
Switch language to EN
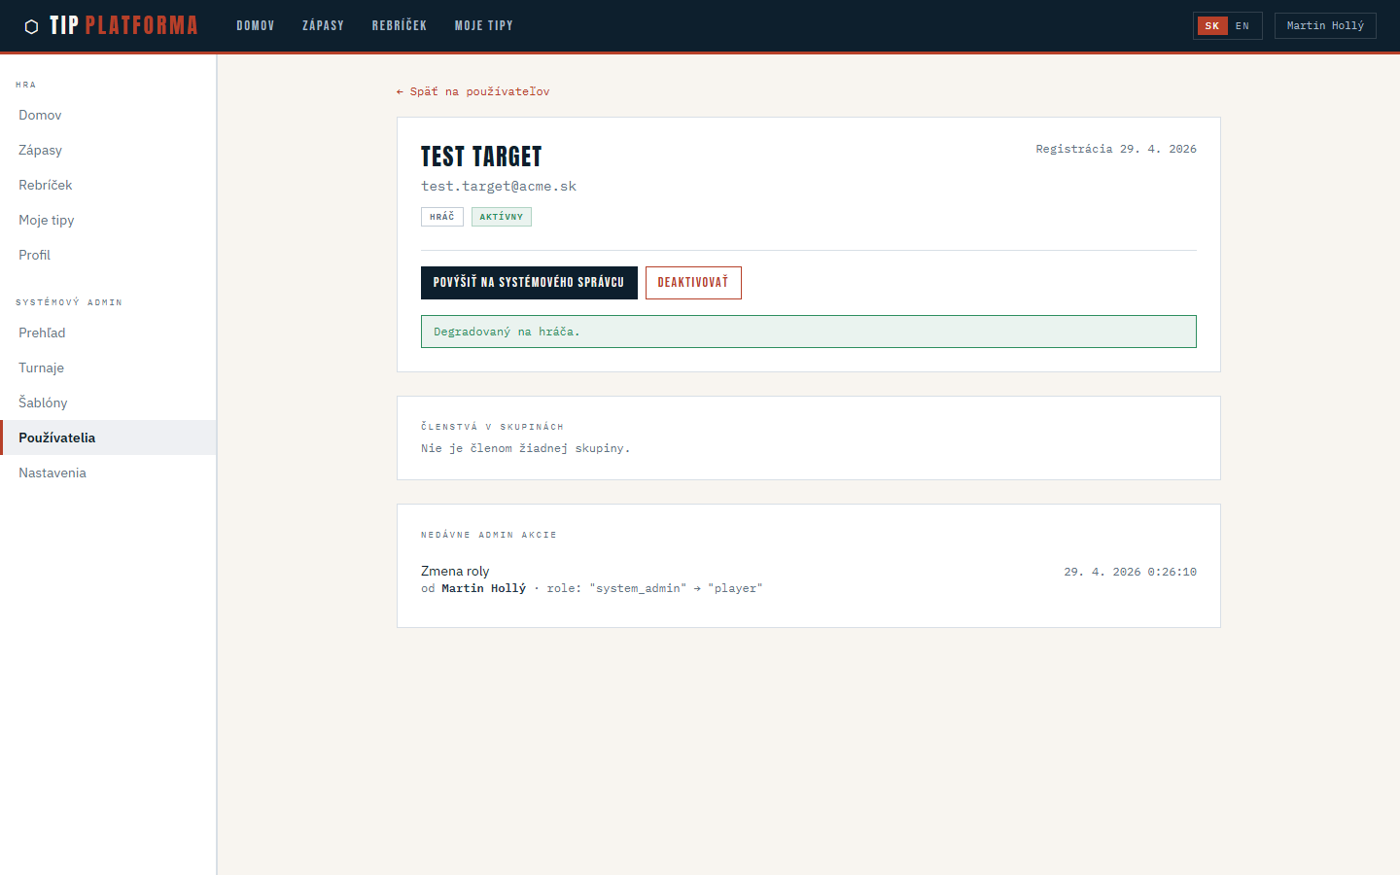tap(1242, 26)
